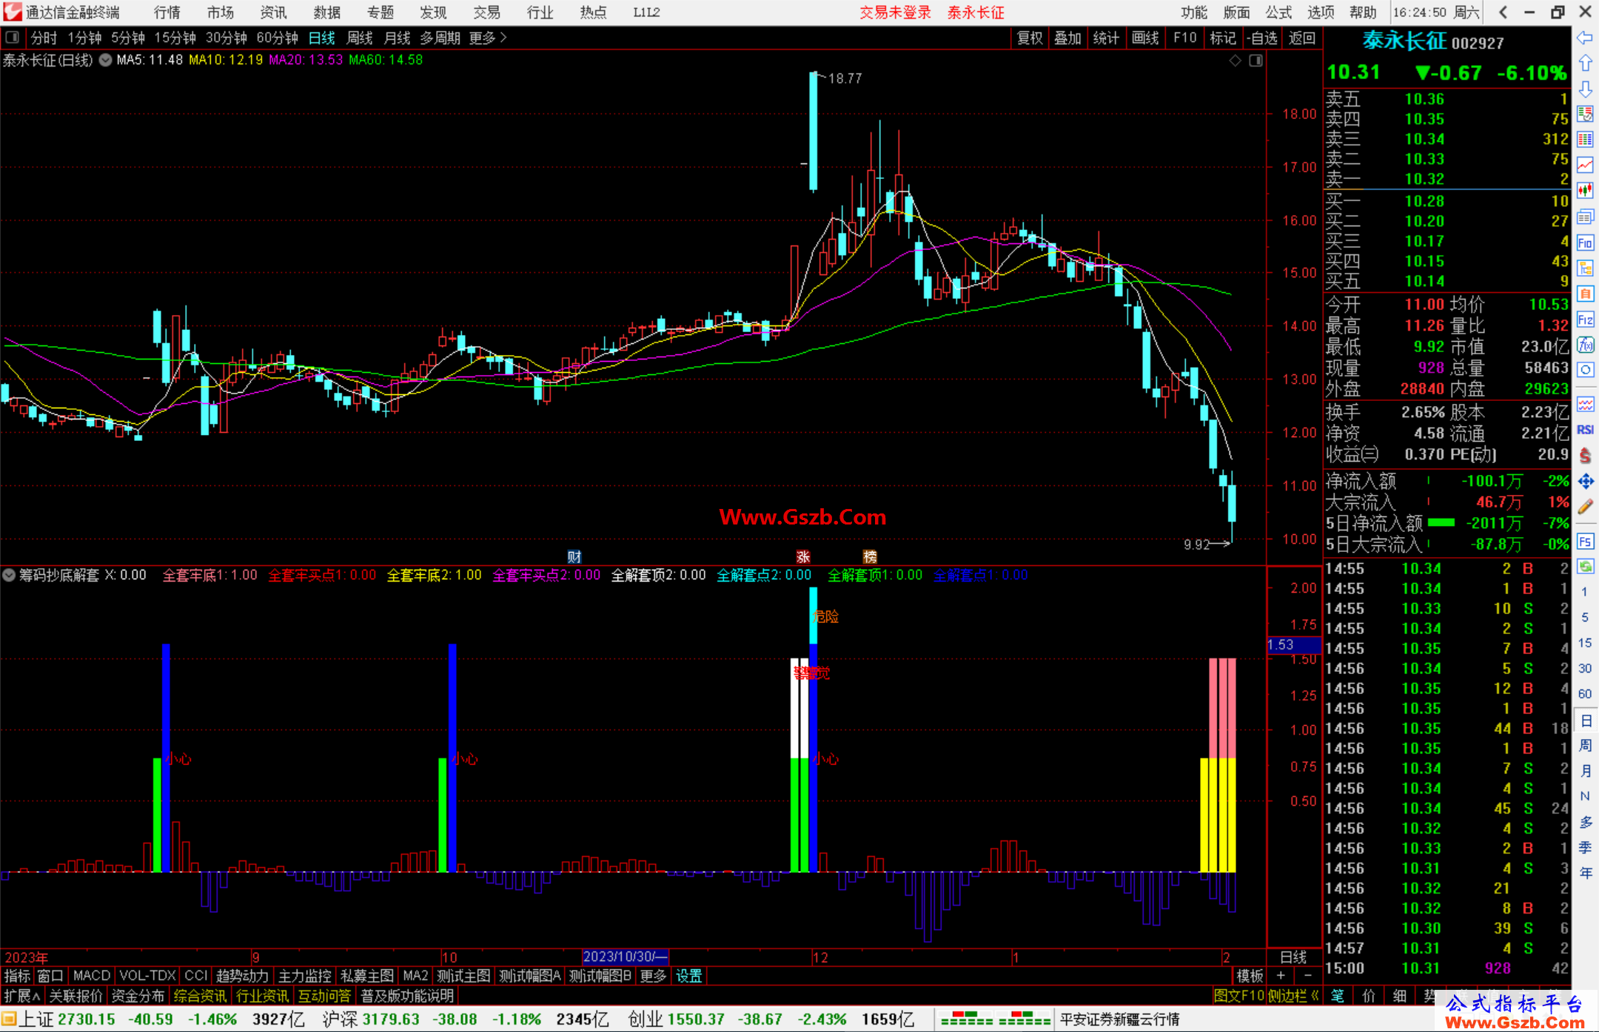Click the up arrow icon in right sidebar
The height and width of the screenshot is (1032, 1599).
tap(1585, 64)
